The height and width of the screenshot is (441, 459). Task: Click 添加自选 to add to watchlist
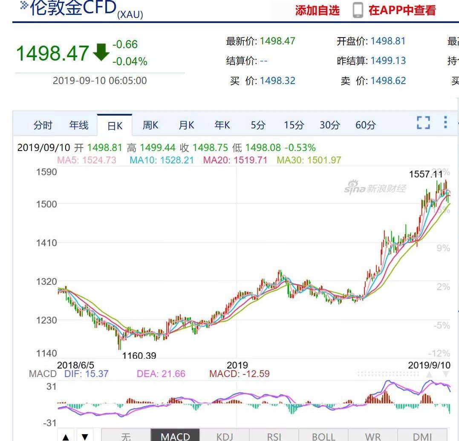(317, 10)
